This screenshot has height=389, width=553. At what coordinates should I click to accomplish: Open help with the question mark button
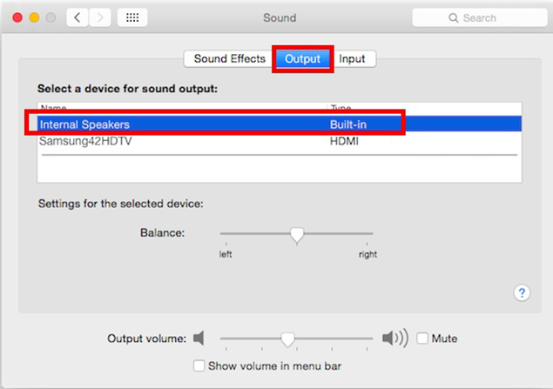point(522,292)
